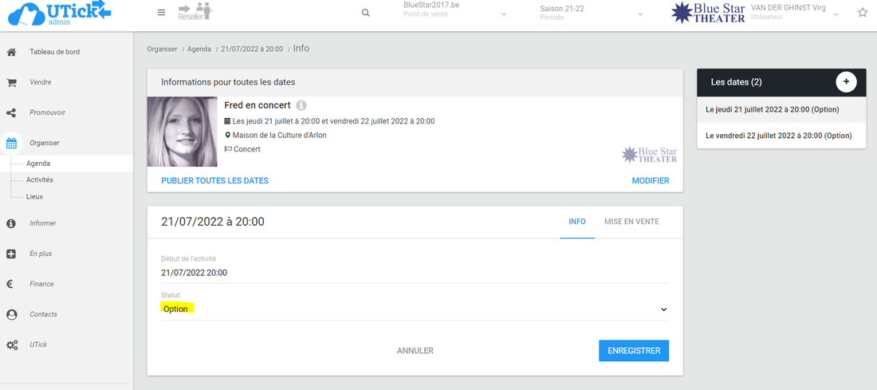Switch to the Mise en vente tab
The height and width of the screenshot is (390, 877).
coord(631,221)
